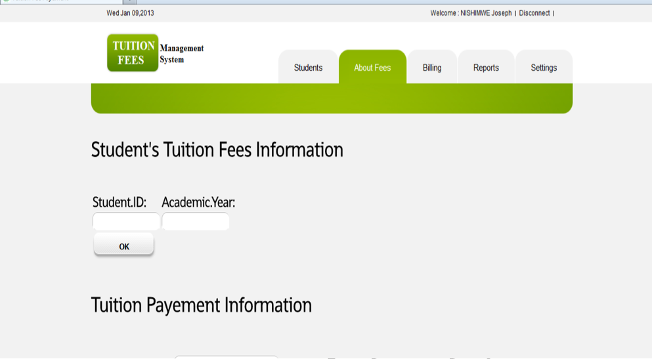The width and height of the screenshot is (652, 359).
Task: Switch to the Billing tab
Action: pyautogui.click(x=432, y=67)
